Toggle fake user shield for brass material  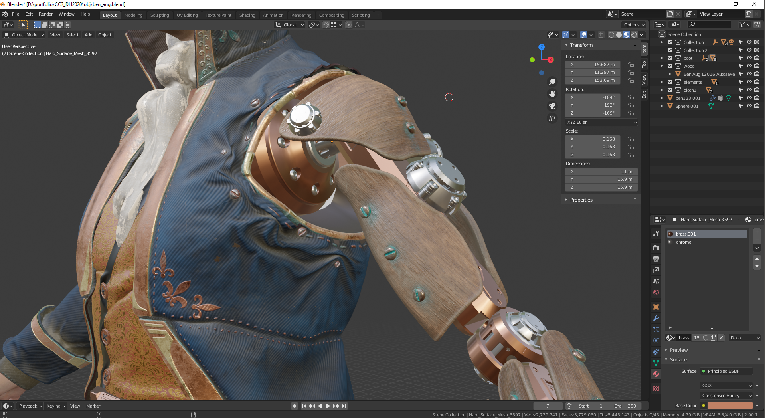tap(706, 338)
